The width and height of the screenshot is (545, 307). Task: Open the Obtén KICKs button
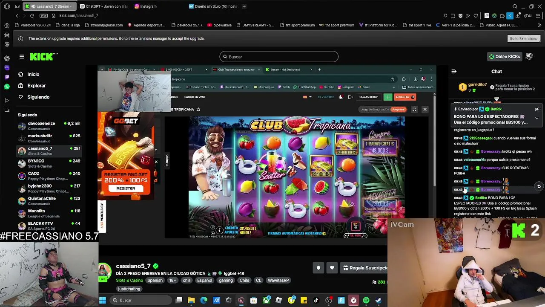pyautogui.click(x=505, y=56)
